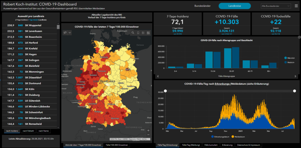Screen dimensions: 301x148
Task: Sort list with nach Fallzahl button
Action: pos(28,131)
